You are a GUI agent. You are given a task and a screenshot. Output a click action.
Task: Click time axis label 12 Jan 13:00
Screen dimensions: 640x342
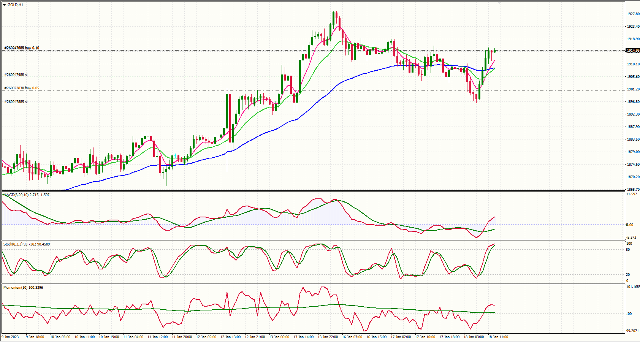pyautogui.click(x=230, y=337)
